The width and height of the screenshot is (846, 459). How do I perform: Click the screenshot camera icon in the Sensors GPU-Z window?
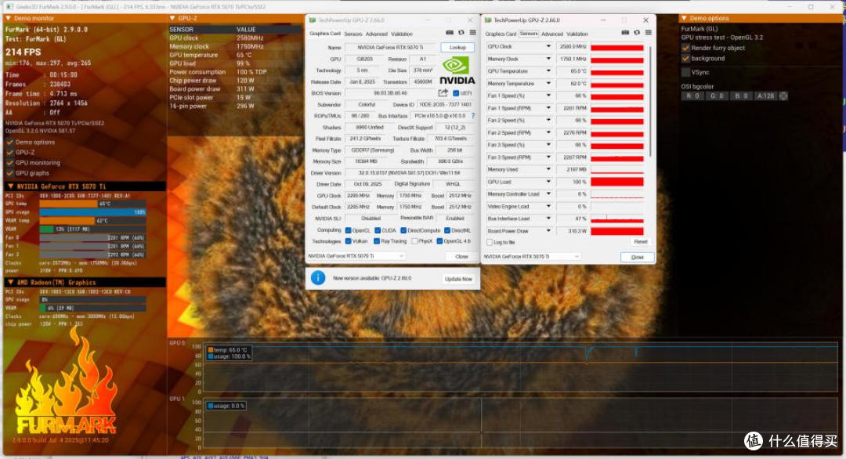[625, 33]
